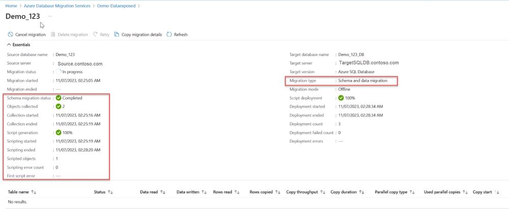
Task: Click the No results table message
Action: click(x=17, y=202)
